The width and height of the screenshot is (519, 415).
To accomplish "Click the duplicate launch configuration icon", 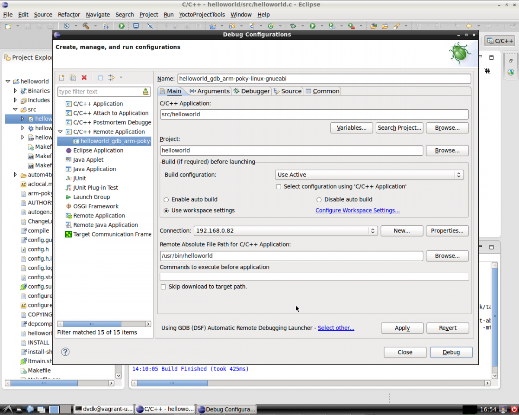I will [x=73, y=78].
